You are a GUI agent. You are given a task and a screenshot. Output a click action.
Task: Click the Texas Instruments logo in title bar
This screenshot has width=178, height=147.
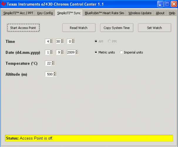click(x=4, y=4)
